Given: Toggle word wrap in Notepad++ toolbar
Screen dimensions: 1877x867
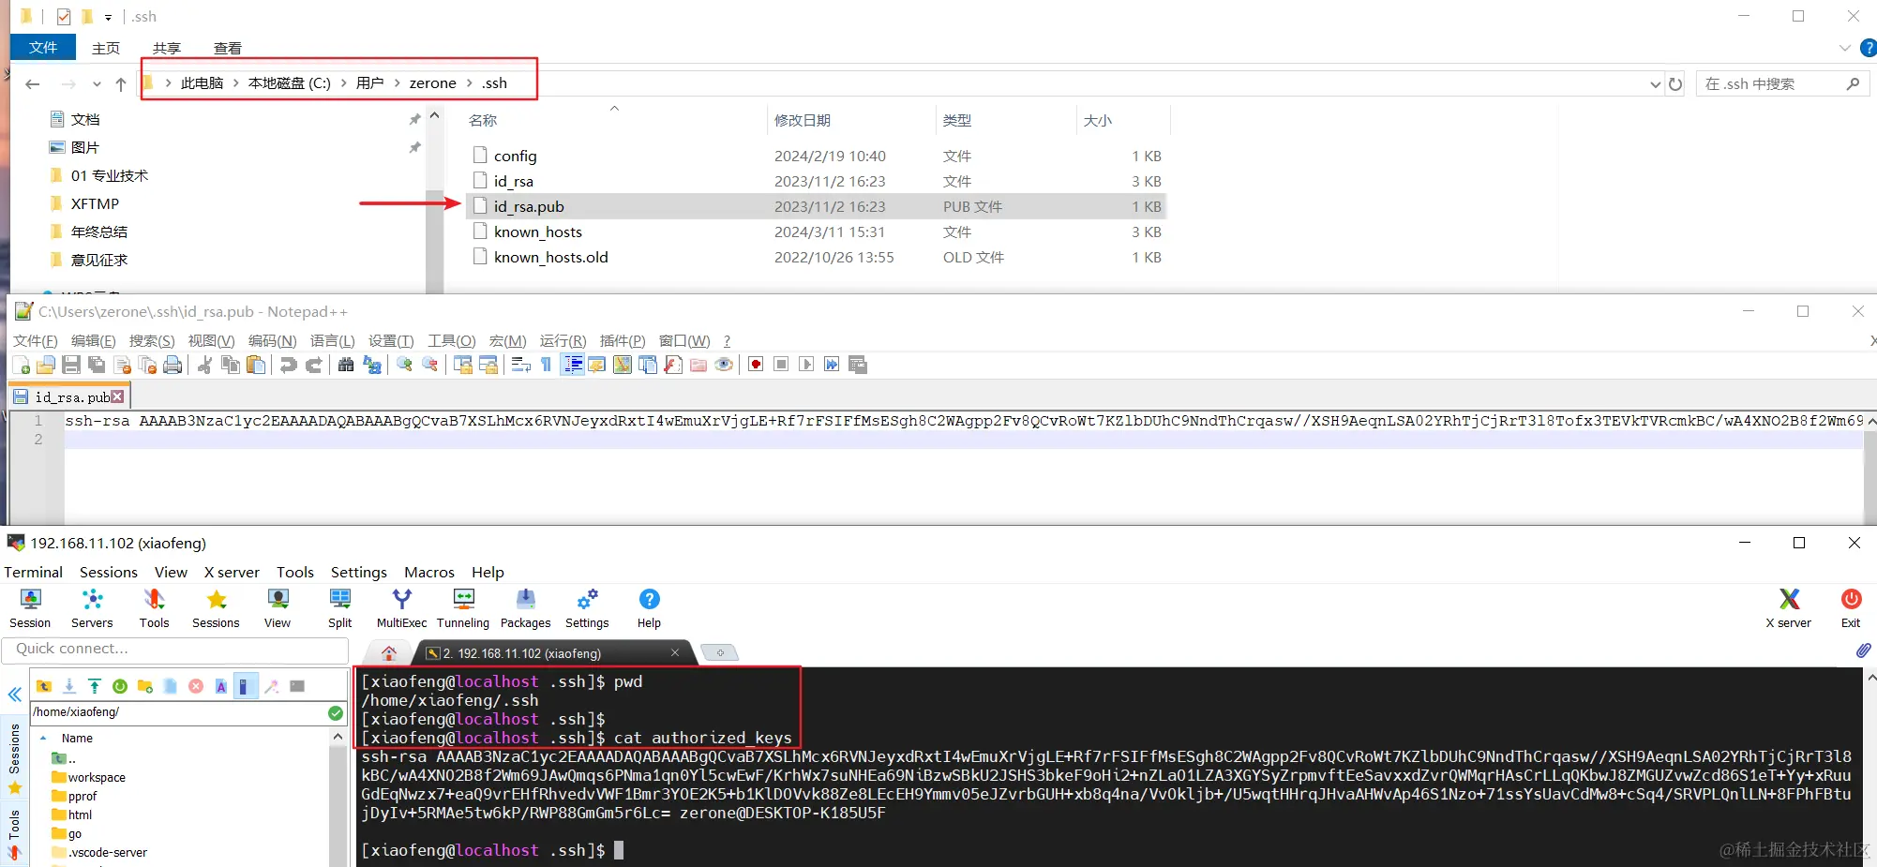Looking at the screenshot, I should pos(521,365).
